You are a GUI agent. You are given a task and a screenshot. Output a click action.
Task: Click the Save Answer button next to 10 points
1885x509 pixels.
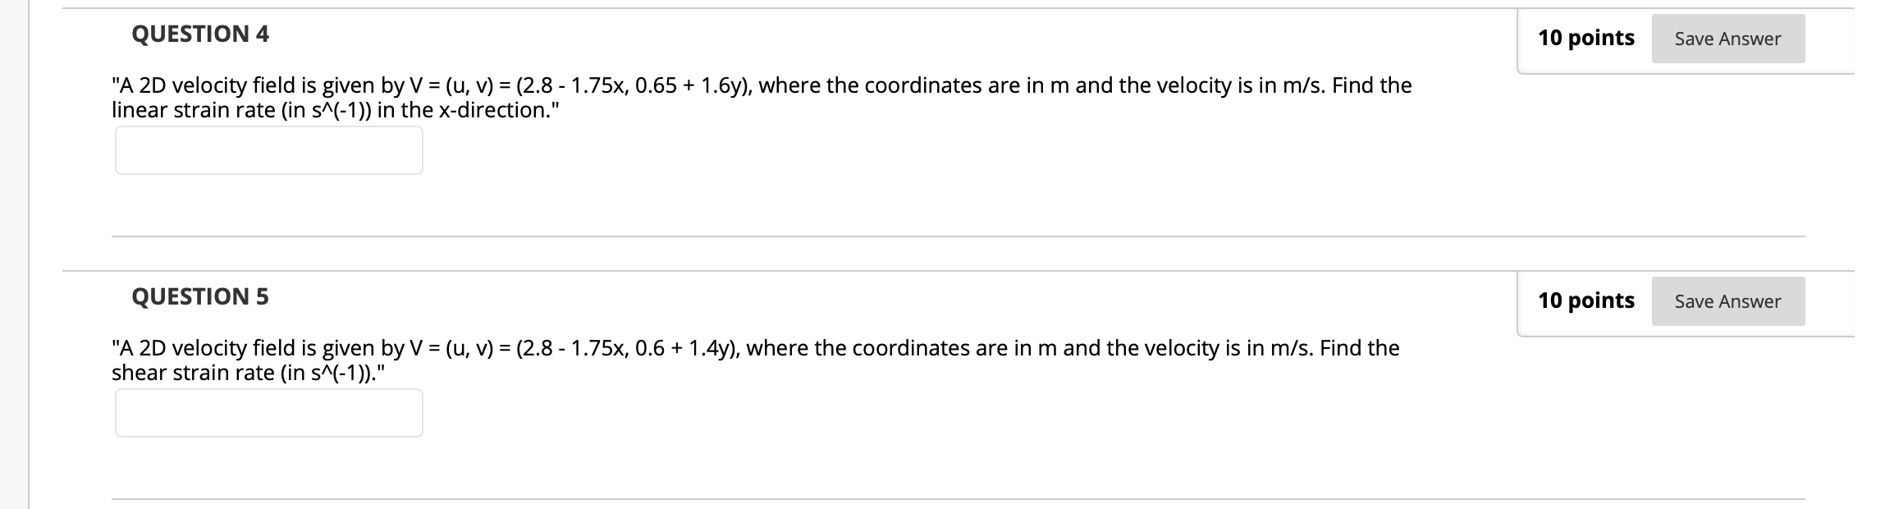[1726, 38]
